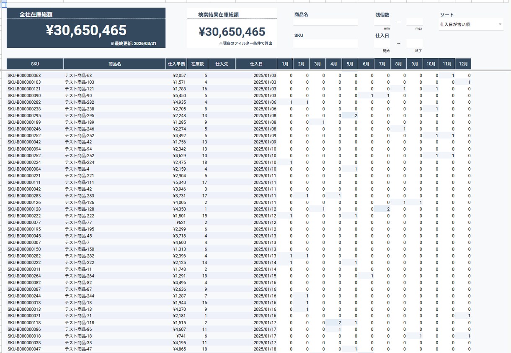This screenshot has width=511, height=353.
Task: Click the 仕入先 column header
Action: 222,64
